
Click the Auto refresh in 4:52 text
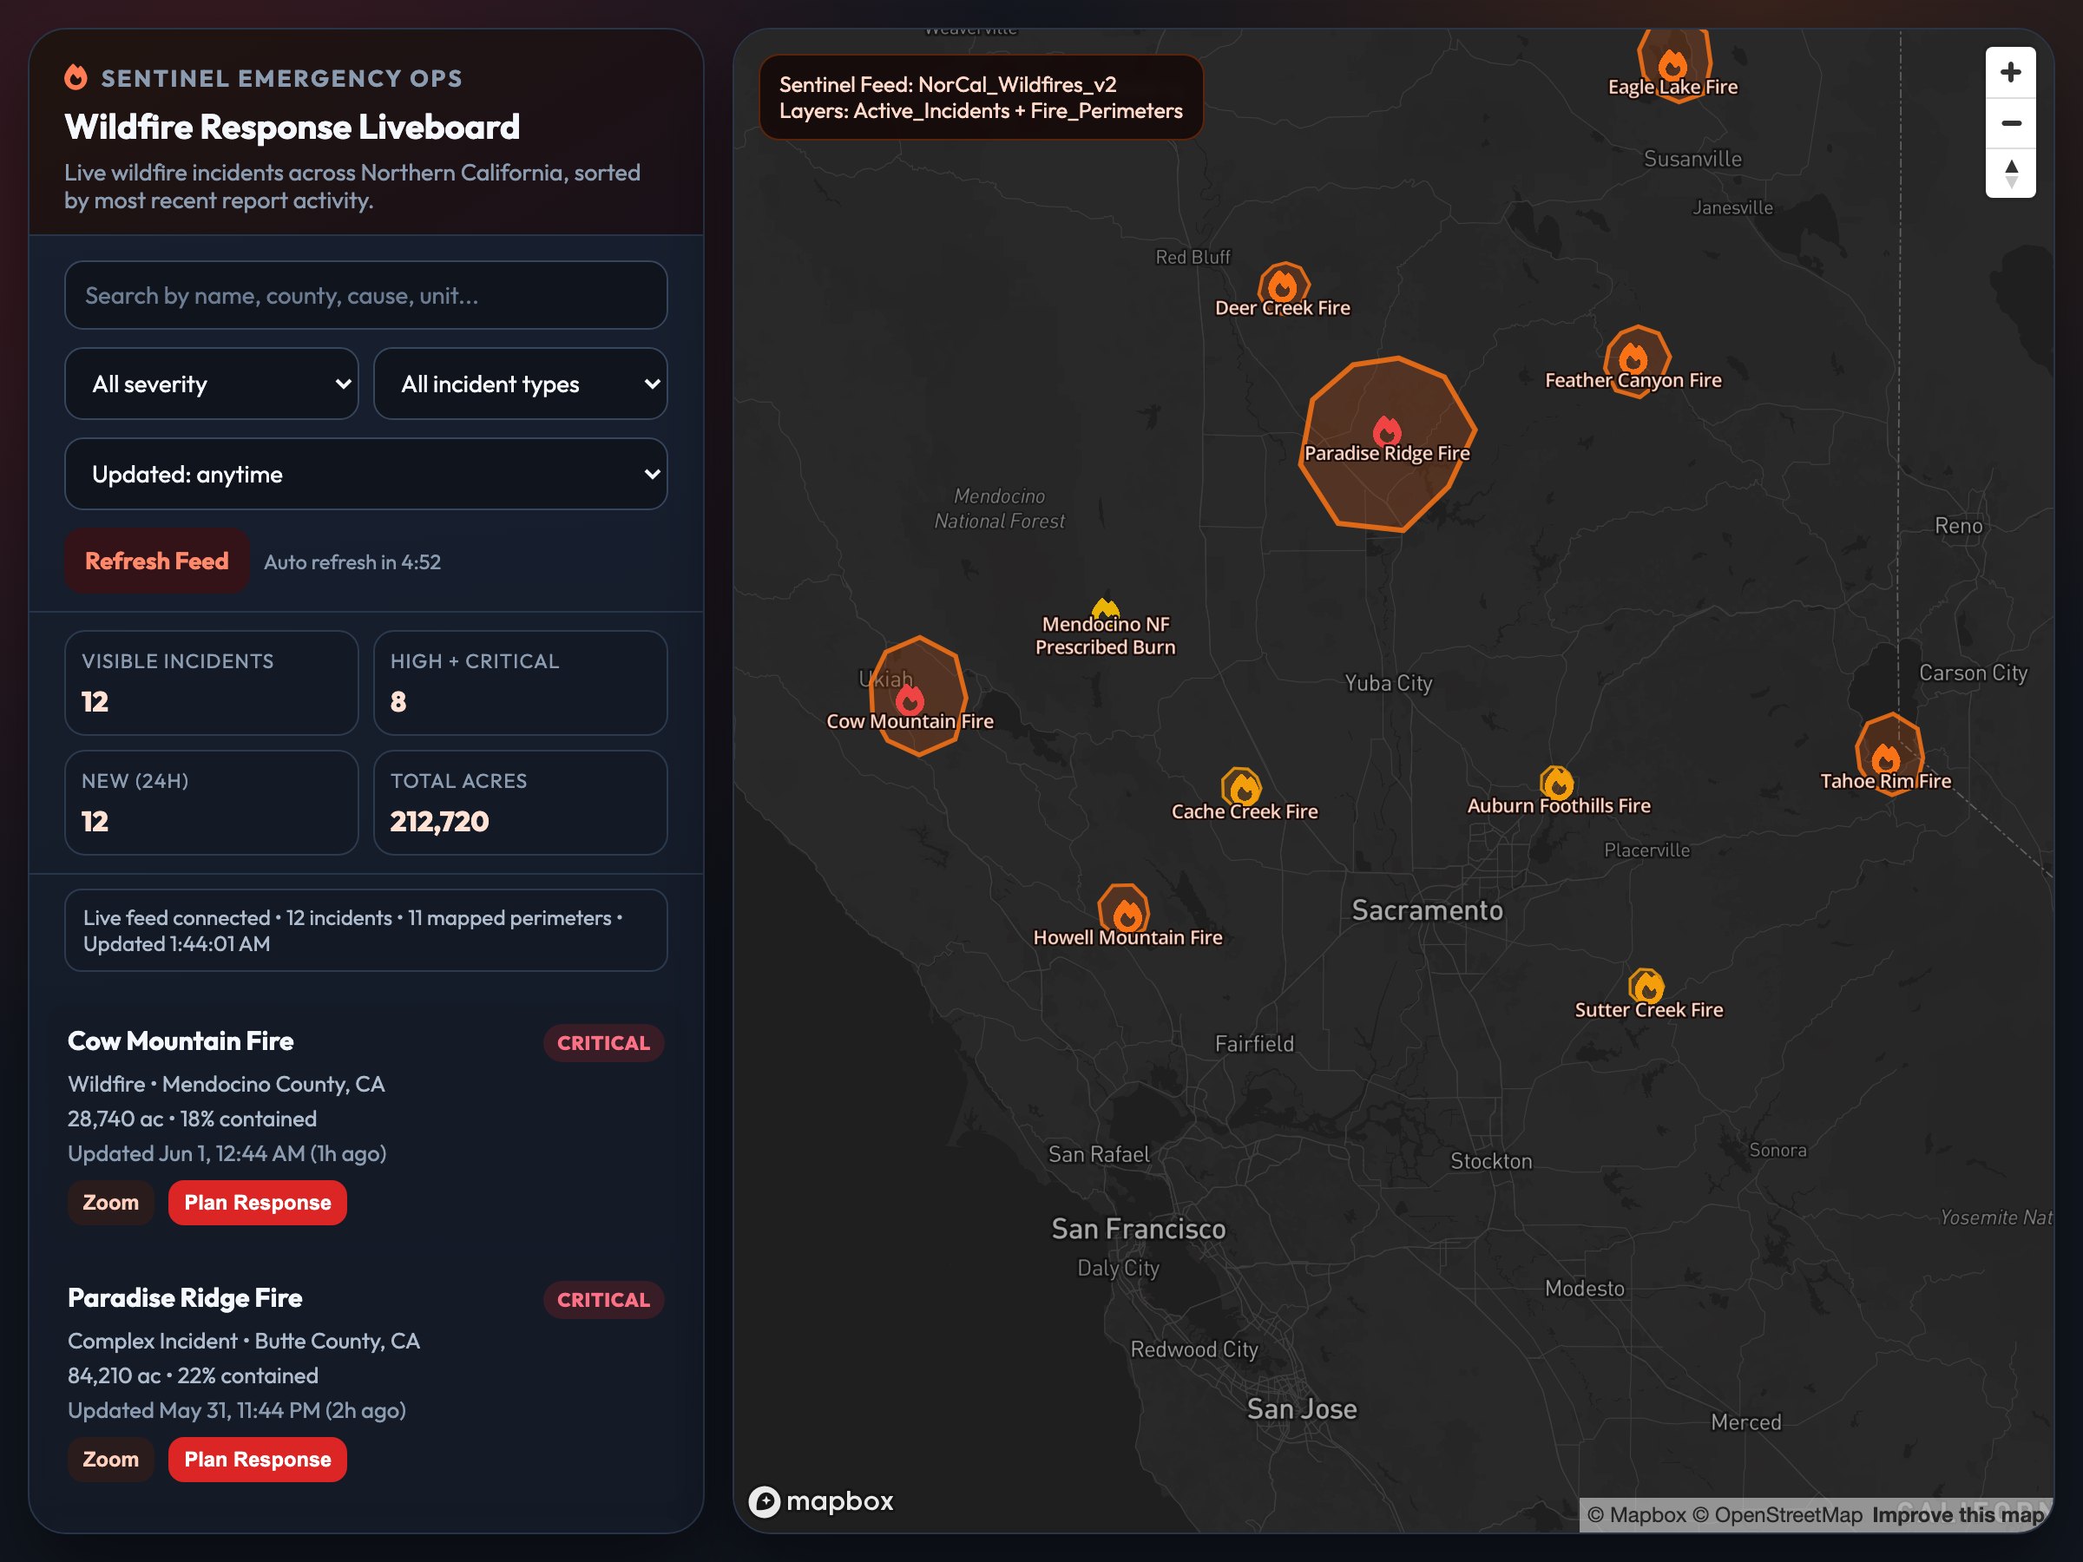pyautogui.click(x=352, y=562)
